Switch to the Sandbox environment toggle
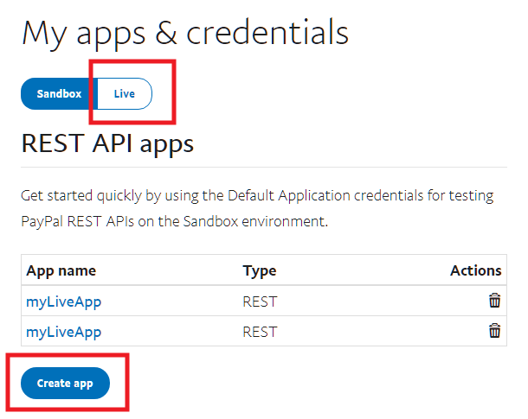This screenshot has height=419, width=528. tap(59, 94)
